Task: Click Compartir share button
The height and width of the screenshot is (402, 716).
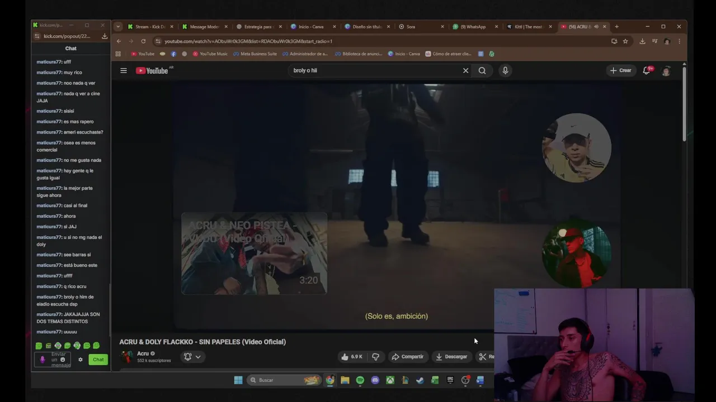Action: click(408, 357)
